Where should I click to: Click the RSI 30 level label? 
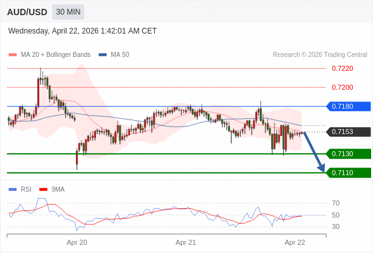[x=336, y=226]
